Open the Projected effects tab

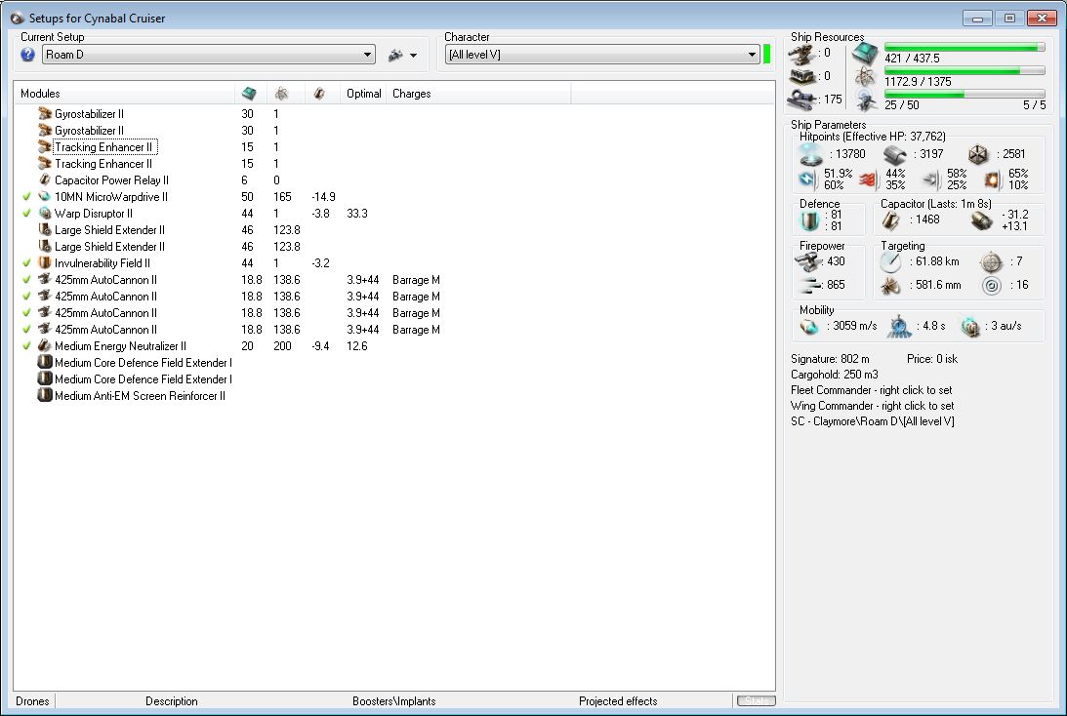click(x=618, y=701)
